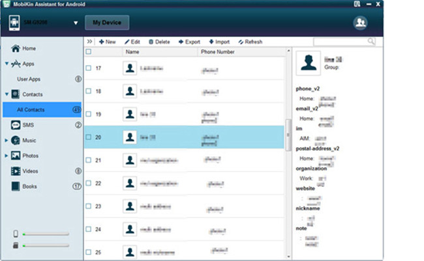Click the feedback icon in title bar
424x261 pixels.
click(x=357, y=4)
